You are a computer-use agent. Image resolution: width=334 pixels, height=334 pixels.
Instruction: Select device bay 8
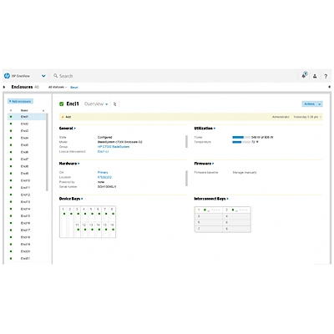[112, 214]
